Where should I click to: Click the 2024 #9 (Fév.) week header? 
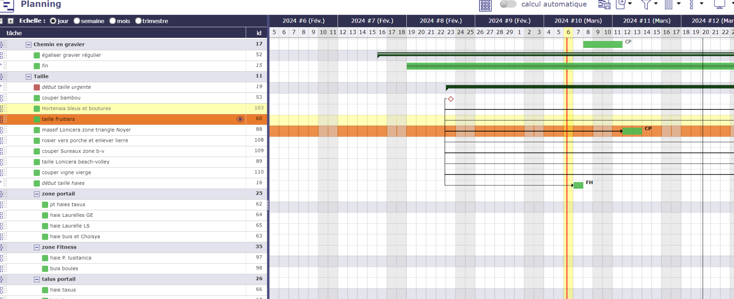[x=509, y=21]
